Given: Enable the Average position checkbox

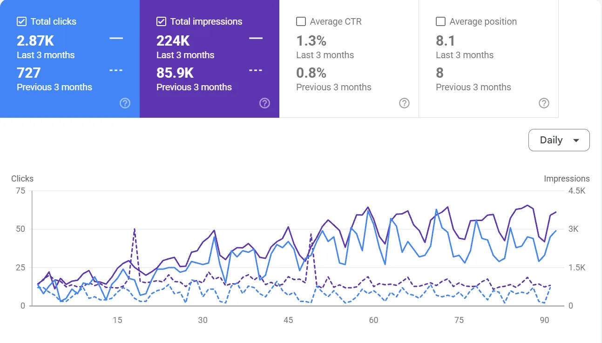Looking at the screenshot, I should [x=440, y=21].
